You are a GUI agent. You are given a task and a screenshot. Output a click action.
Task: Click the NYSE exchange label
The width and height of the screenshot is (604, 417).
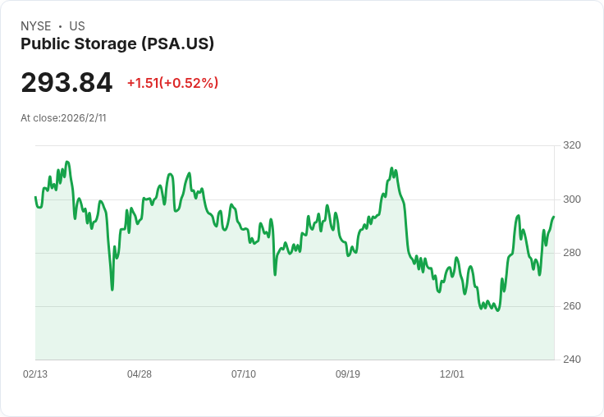pos(36,26)
